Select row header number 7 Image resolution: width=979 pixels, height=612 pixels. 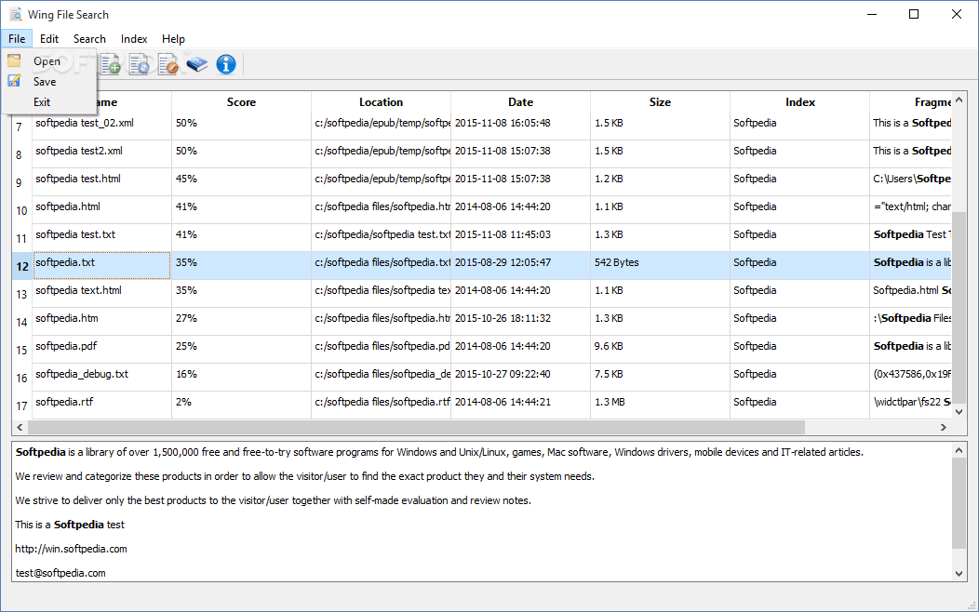(x=21, y=126)
